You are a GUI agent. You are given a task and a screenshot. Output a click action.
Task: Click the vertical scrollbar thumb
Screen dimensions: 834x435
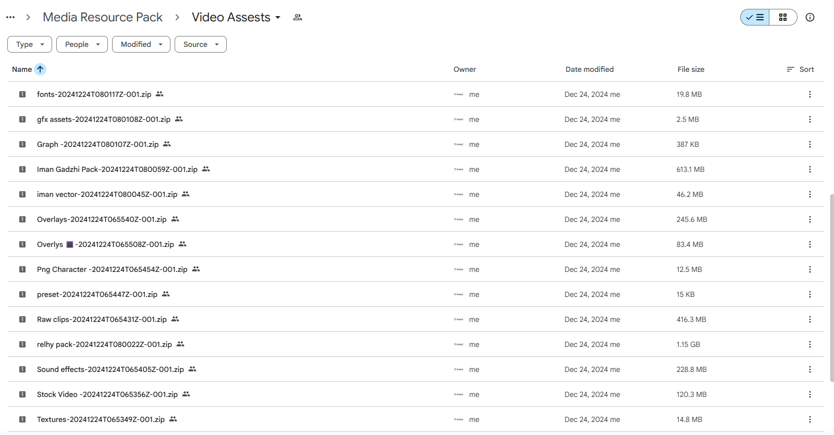pyautogui.click(x=832, y=287)
